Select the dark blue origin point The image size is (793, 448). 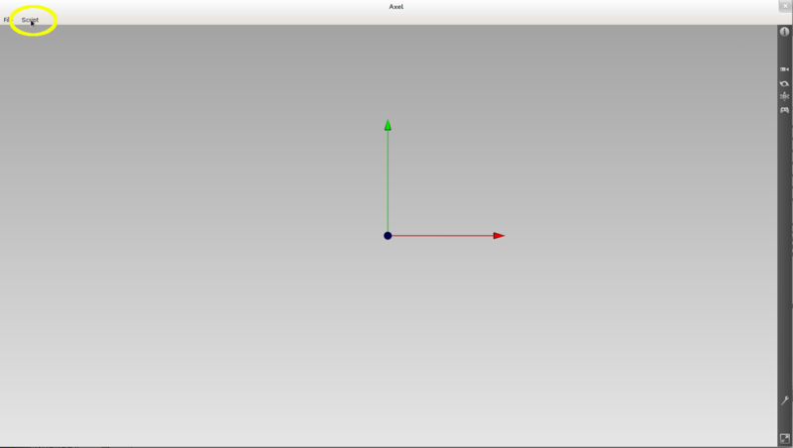click(x=388, y=236)
